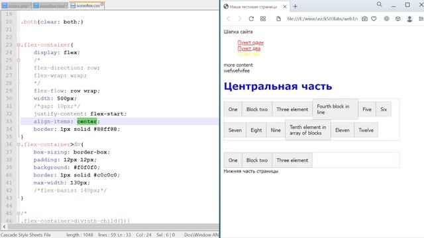Take a snapshot with the camera icon
The image size is (424, 238).
(x=364, y=19)
